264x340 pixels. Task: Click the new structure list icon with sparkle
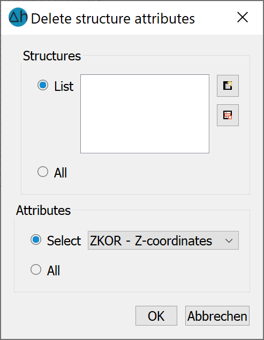point(228,86)
